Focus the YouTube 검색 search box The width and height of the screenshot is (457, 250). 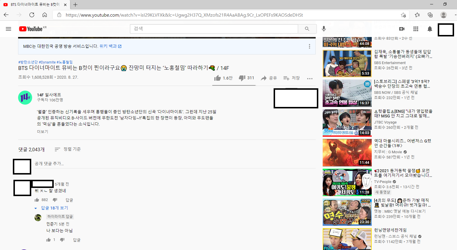214,29
